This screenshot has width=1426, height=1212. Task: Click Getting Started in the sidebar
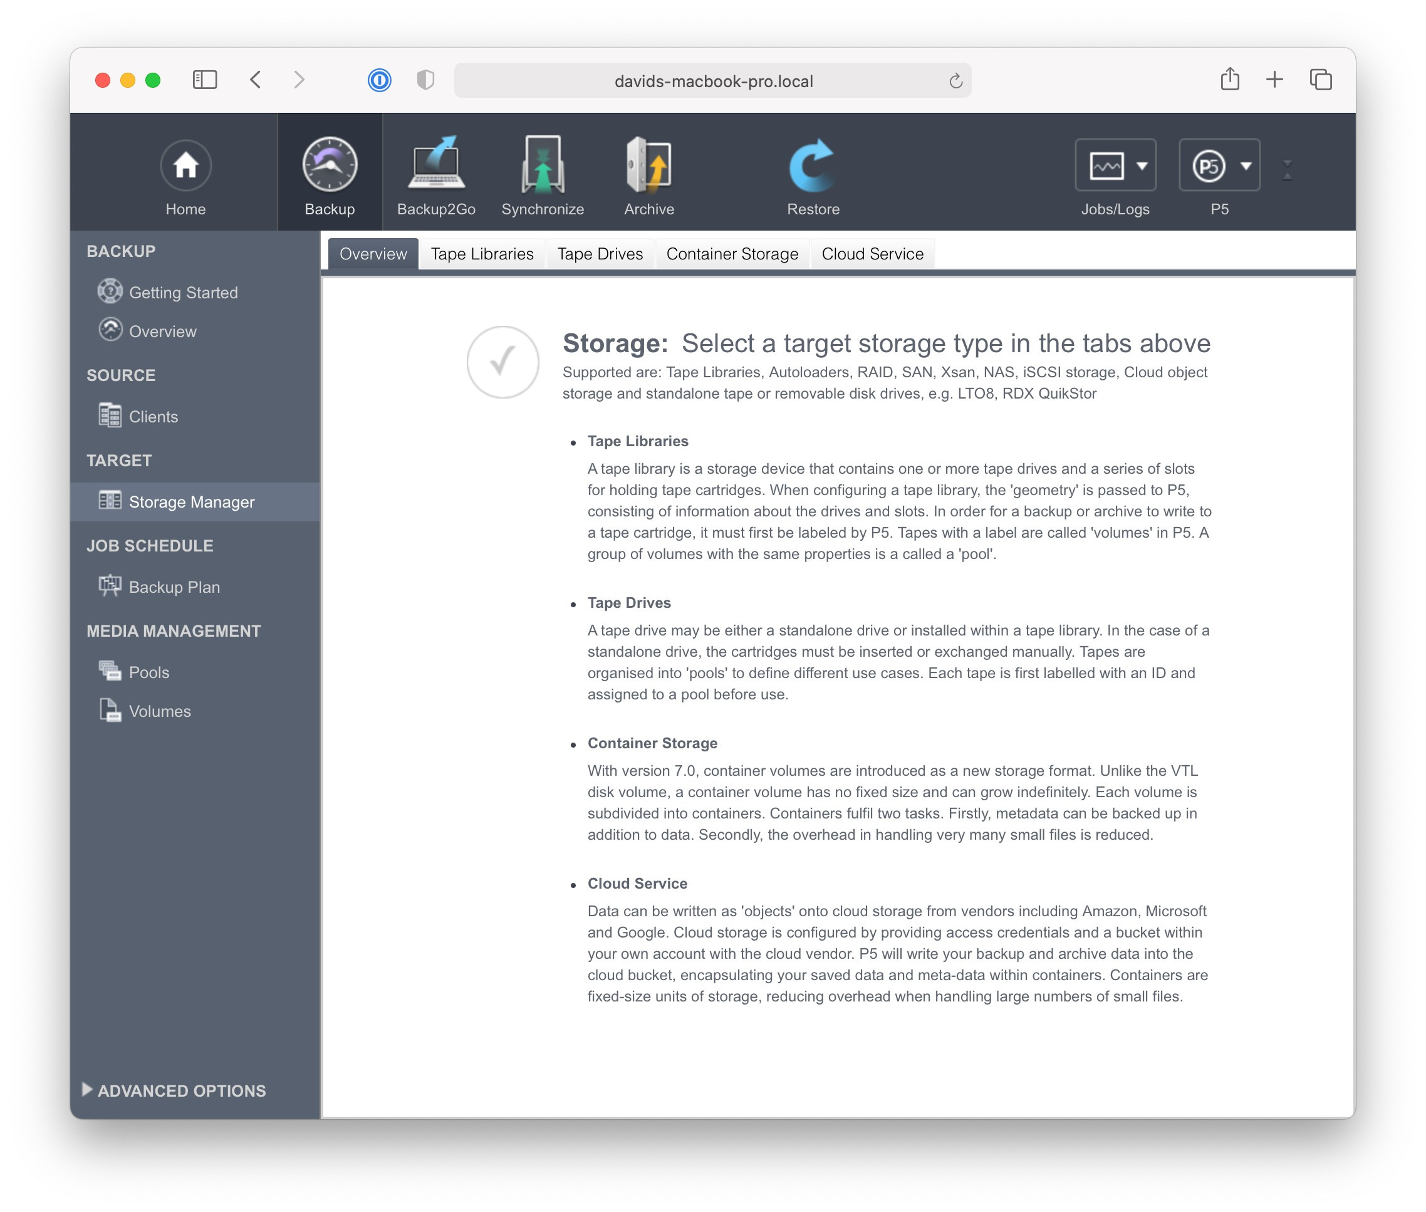tap(183, 293)
